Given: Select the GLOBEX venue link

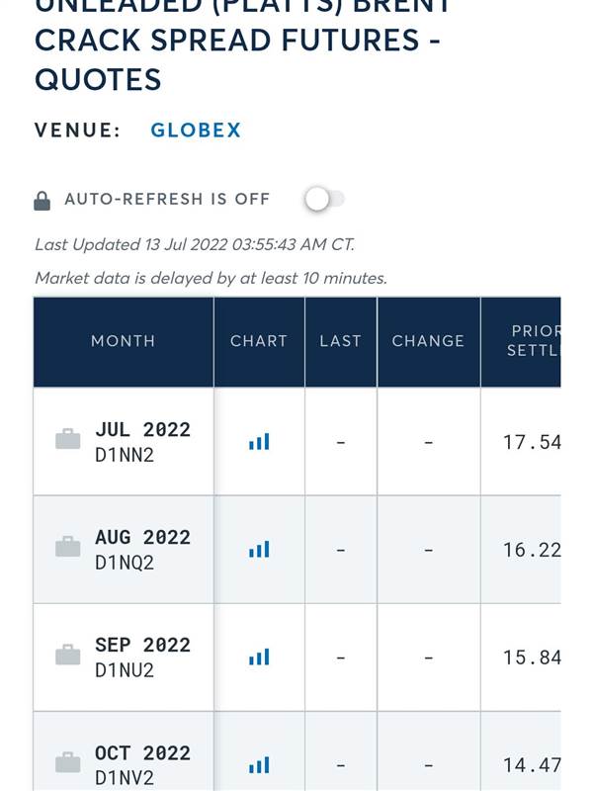Looking at the screenshot, I should (196, 131).
